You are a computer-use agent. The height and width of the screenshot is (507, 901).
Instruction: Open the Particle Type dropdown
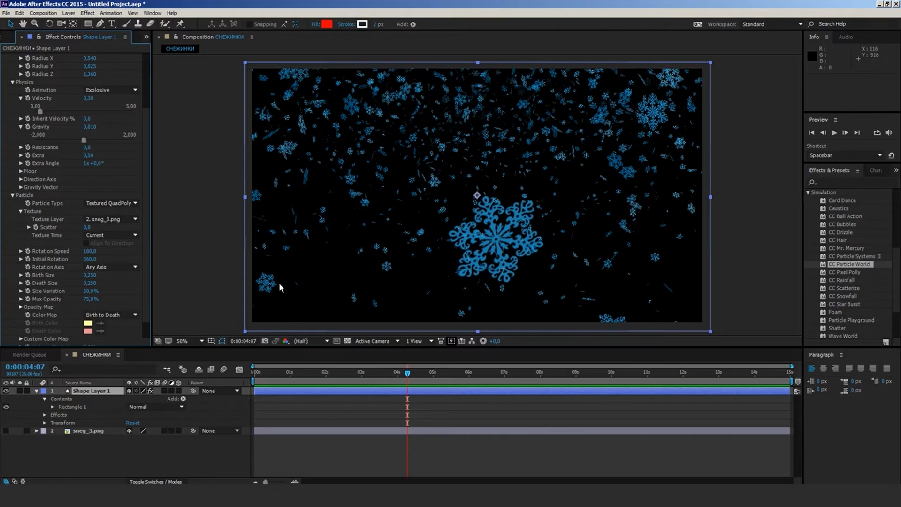click(111, 203)
